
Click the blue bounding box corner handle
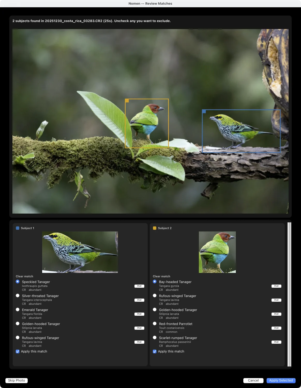(x=204, y=111)
